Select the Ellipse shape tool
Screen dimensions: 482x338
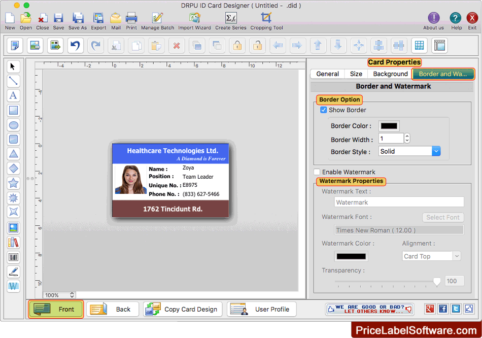coord(13,125)
